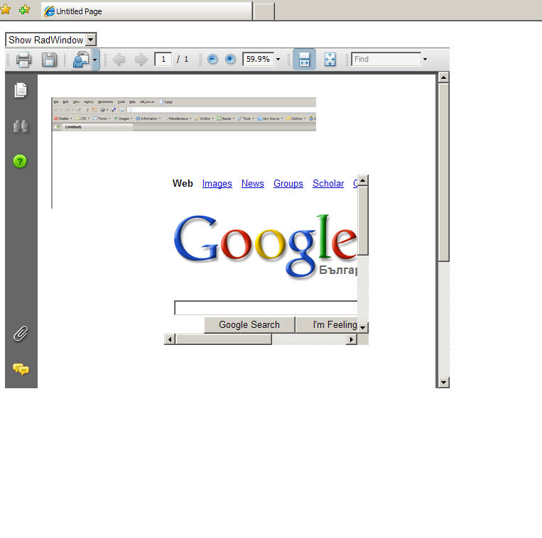Click the Print icon in PDF toolbar
Image resolution: width=542 pixels, height=538 pixels.
coord(23,60)
